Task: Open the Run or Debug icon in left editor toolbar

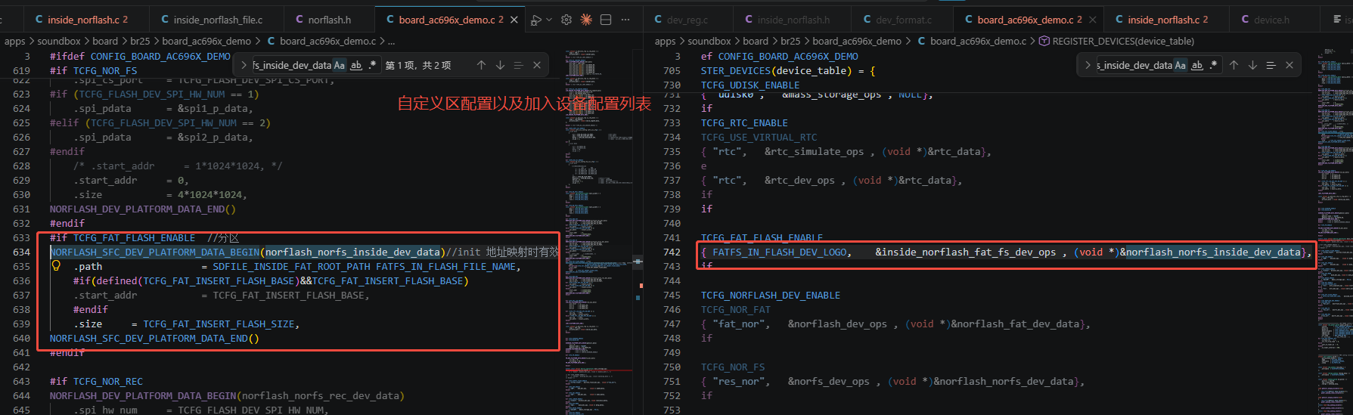Action: click(536, 20)
